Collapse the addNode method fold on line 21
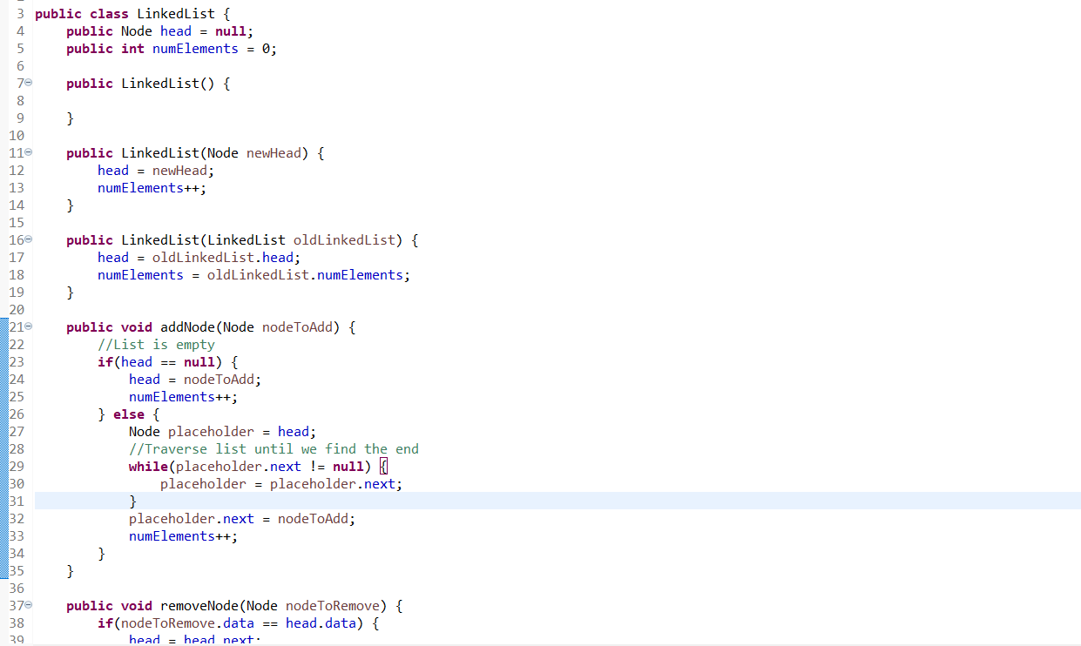This screenshot has width=1081, height=646. 28,327
